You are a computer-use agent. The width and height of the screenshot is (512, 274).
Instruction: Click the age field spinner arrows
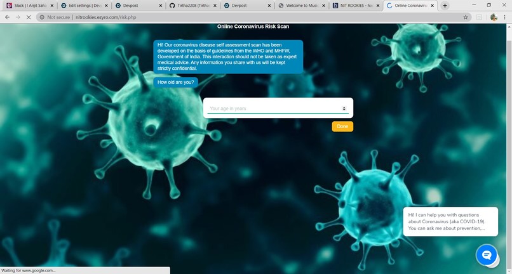tap(344, 108)
